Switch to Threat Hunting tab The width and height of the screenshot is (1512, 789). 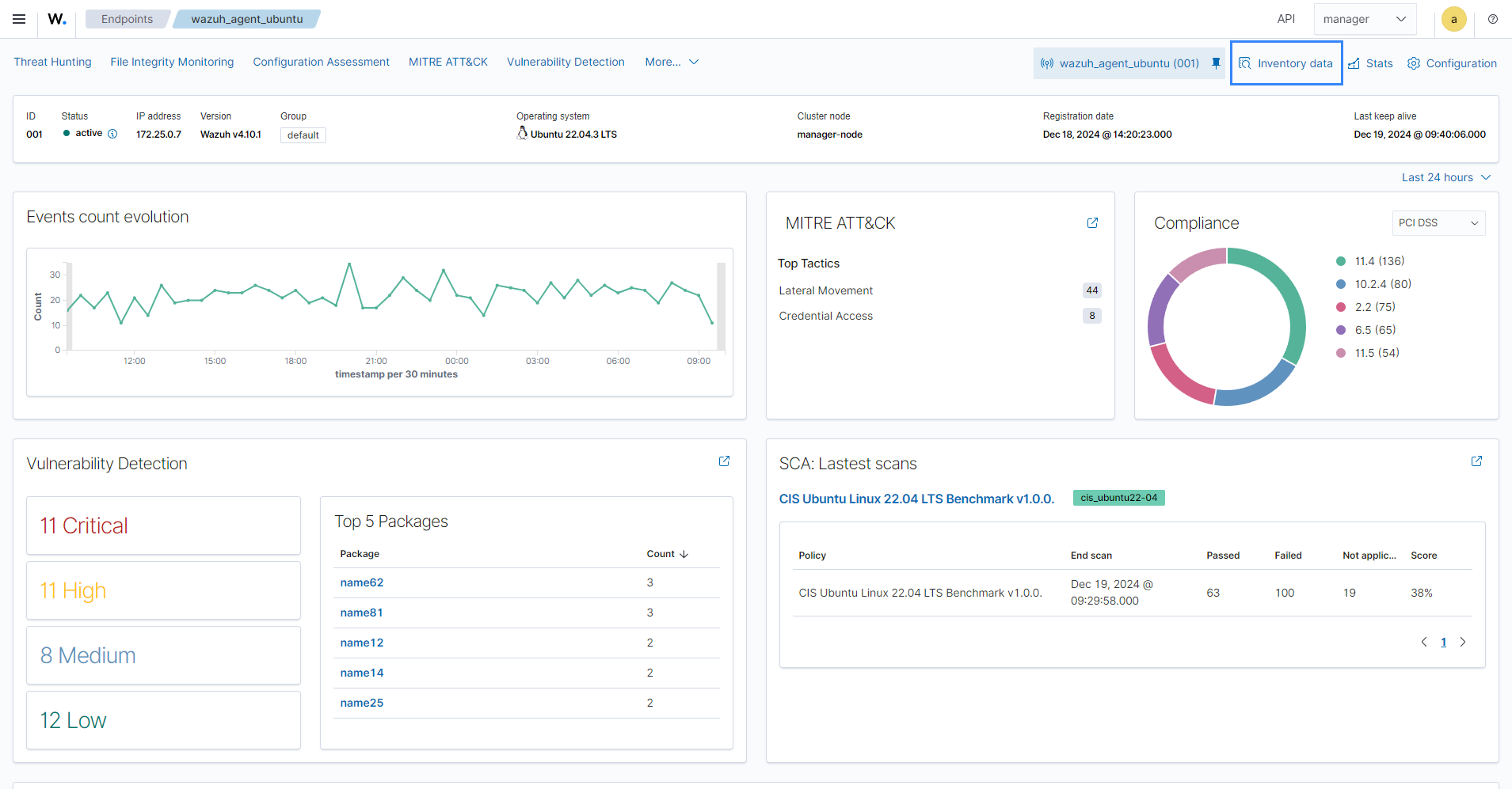coord(52,62)
